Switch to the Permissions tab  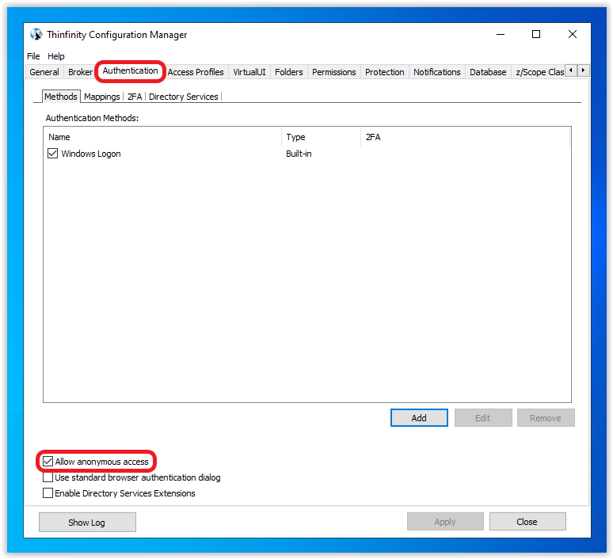[334, 72]
